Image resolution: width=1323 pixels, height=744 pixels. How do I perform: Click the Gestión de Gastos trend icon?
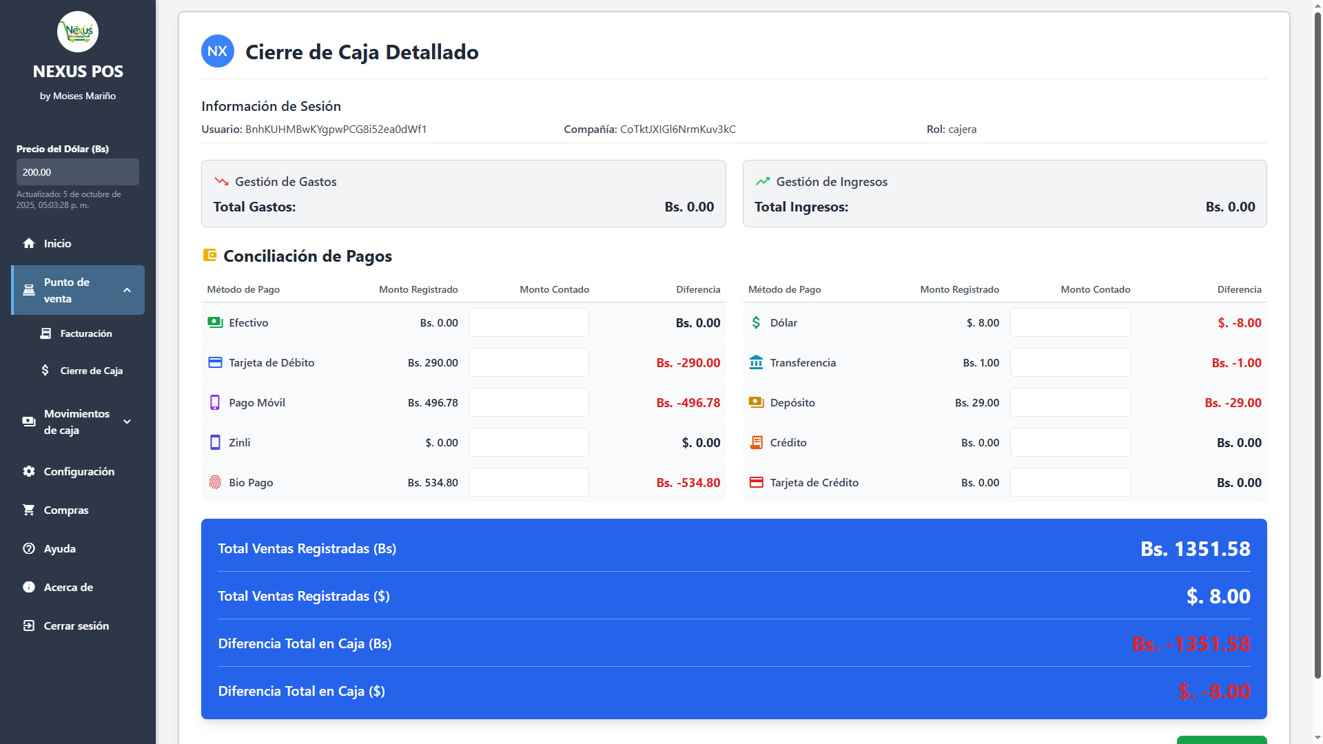click(221, 181)
